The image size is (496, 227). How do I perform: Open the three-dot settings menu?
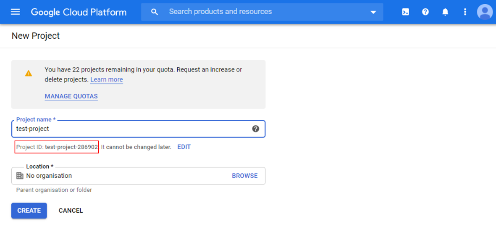(465, 12)
